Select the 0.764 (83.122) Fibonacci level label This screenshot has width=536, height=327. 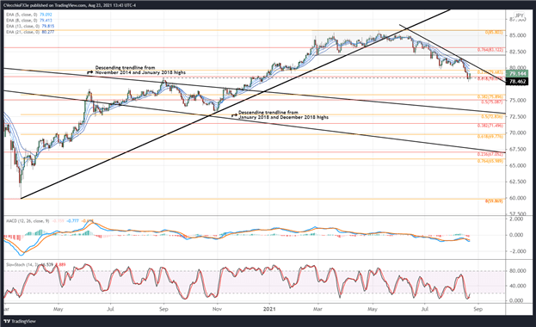(490, 50)
